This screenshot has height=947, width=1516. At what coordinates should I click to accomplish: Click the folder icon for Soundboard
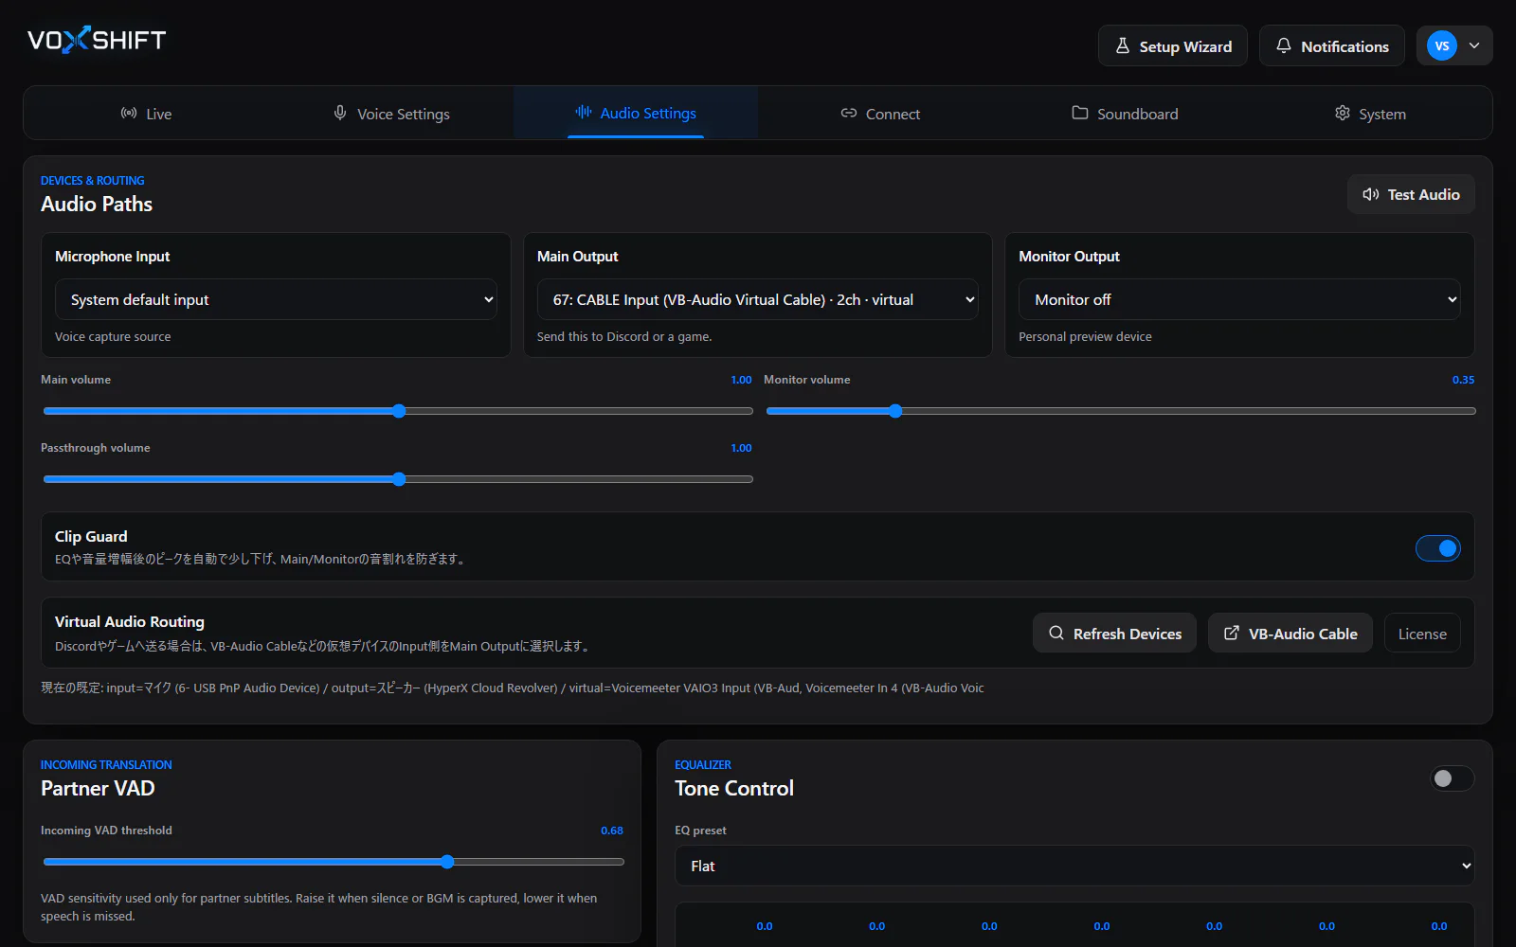coord(1080,113)
